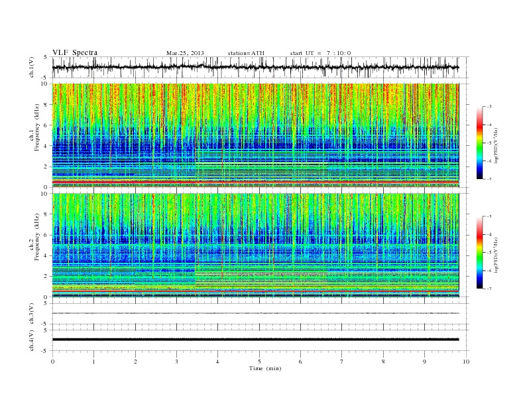Click the ch.2 spectrogram color bar
This screenshot has width=525, height=406.
479,253
